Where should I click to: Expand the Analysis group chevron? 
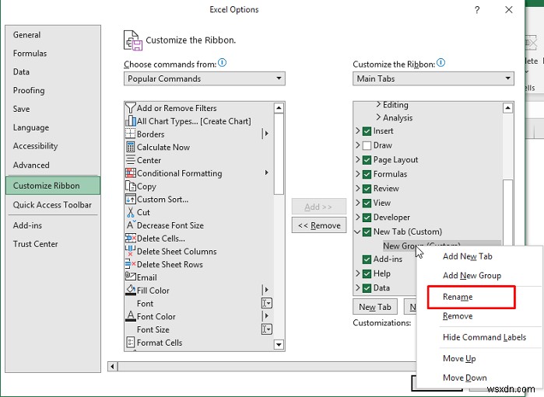378,117
